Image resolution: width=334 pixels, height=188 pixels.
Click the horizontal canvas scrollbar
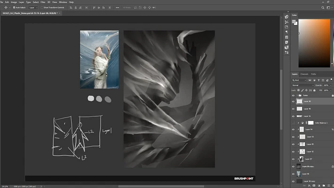[x=161, y=186]
